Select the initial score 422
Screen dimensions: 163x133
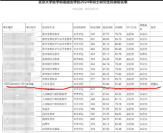click(93, 54)
